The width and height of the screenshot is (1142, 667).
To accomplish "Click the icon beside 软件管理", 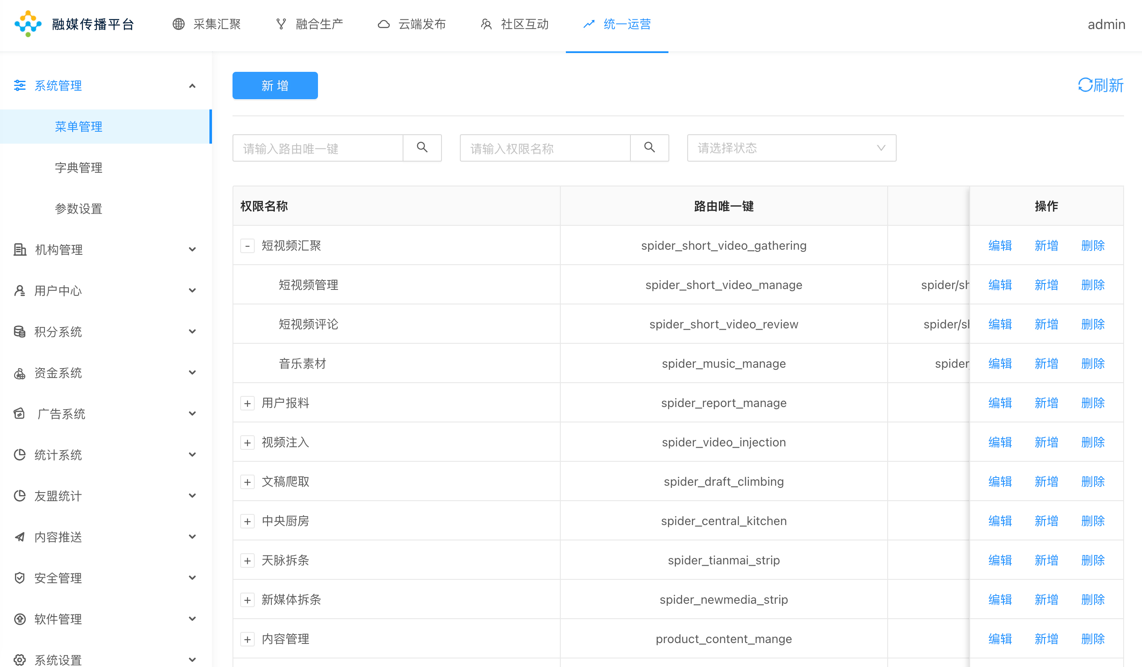I will click(x=20, y=619).
